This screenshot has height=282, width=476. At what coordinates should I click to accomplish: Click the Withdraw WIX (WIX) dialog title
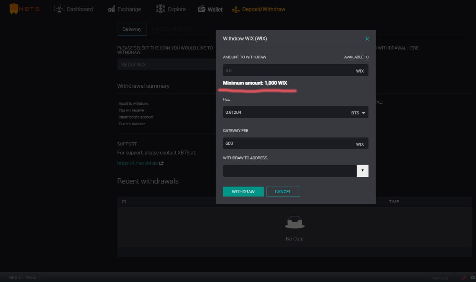245,38
